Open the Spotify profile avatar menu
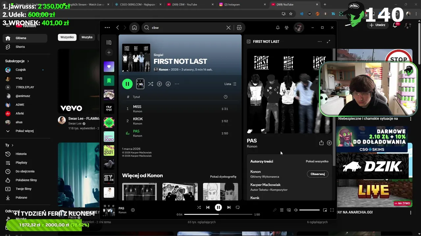The height and width of the screenshot is (236, 421). point(298,28)
